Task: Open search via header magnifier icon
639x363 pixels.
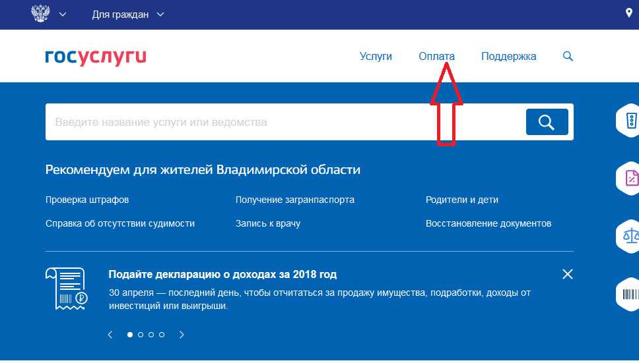Action: tap(568, 57)
